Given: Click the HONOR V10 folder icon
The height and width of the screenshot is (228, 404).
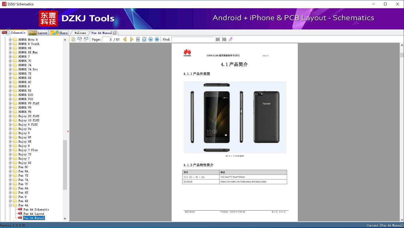Looking at the screenshot, I should (15, 99).
